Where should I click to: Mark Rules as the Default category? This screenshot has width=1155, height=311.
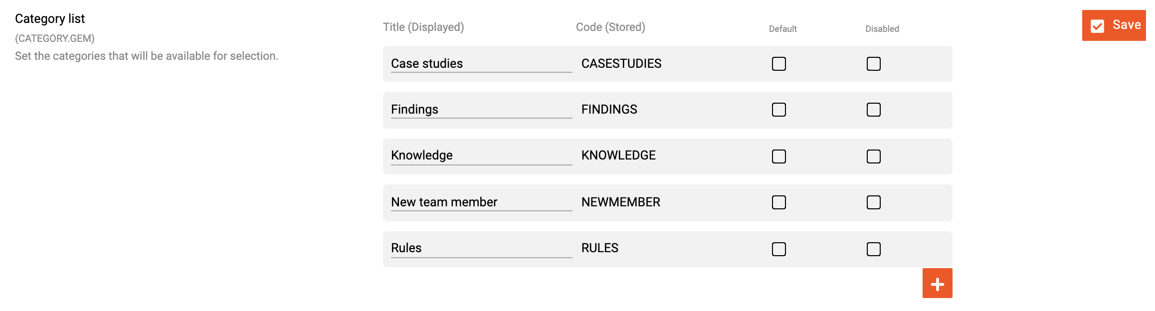779,249
